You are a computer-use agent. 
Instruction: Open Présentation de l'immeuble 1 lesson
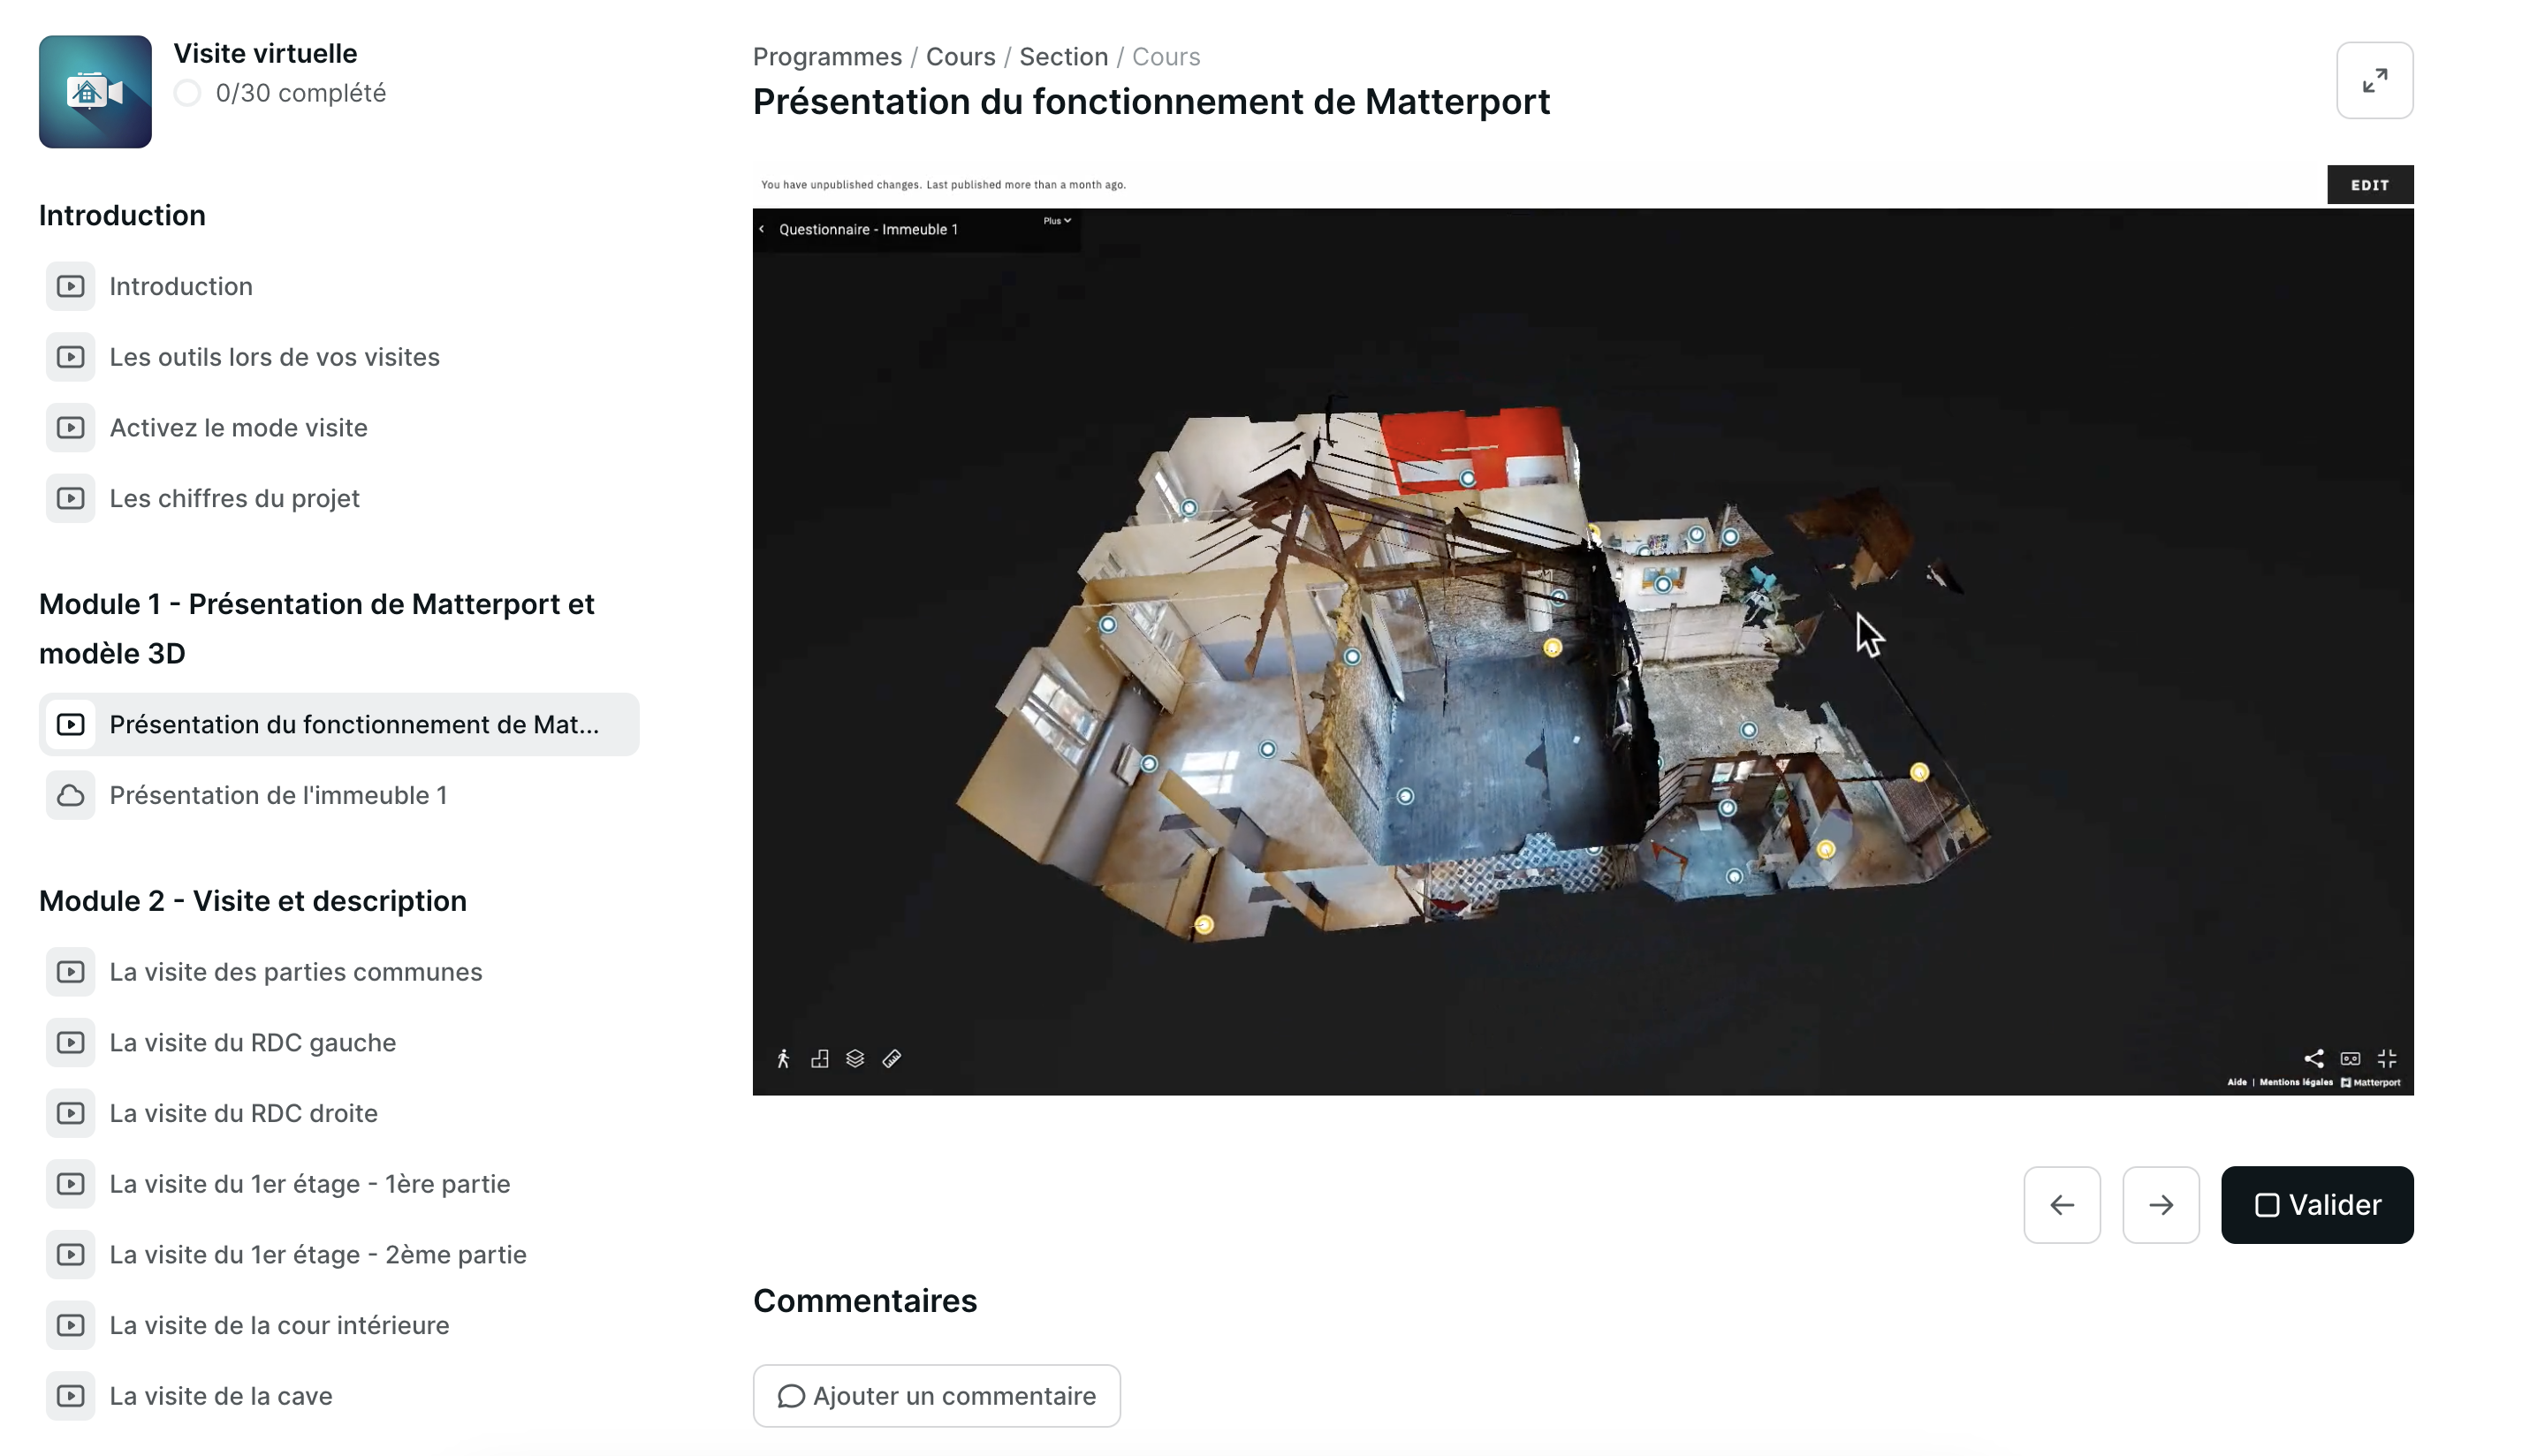(277, 795)
